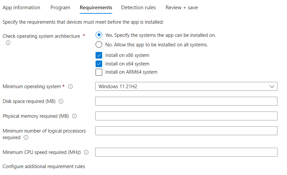Select Yes, specify the systems radio button
This screenshot has height=175, width=287.
(99, 35)
